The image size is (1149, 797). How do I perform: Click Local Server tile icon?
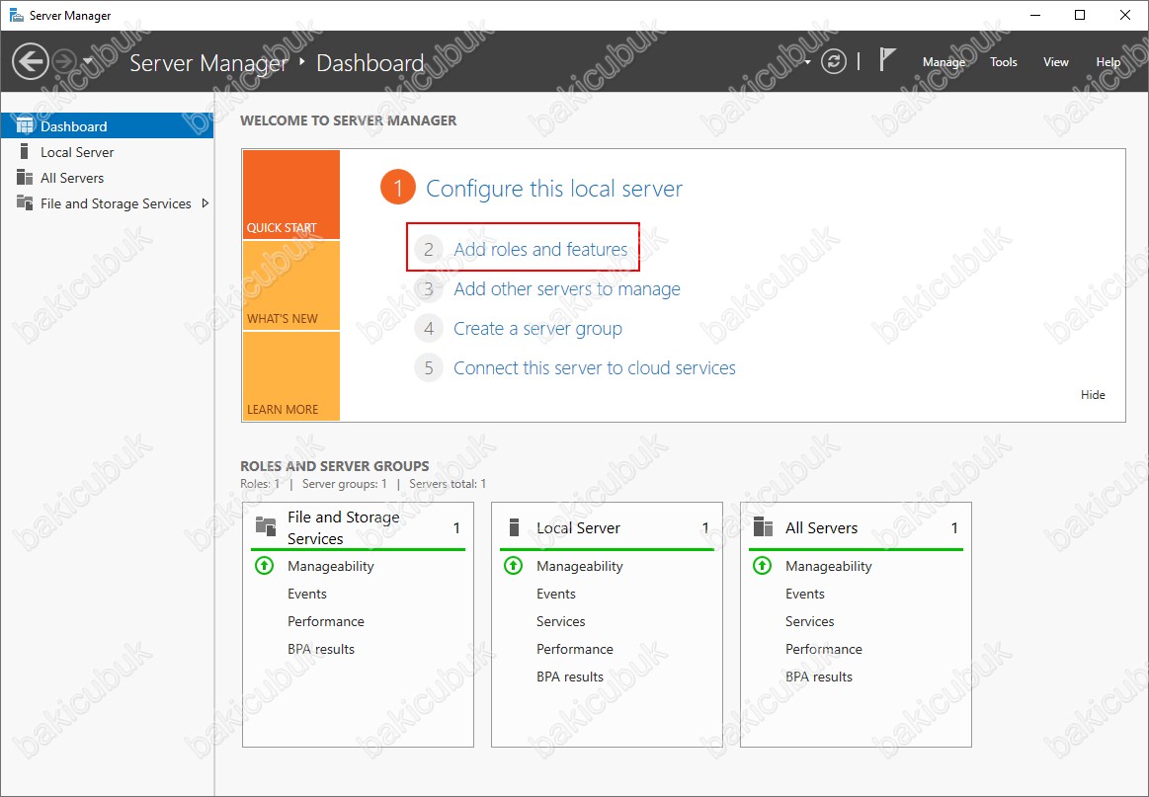pos(514,526)
